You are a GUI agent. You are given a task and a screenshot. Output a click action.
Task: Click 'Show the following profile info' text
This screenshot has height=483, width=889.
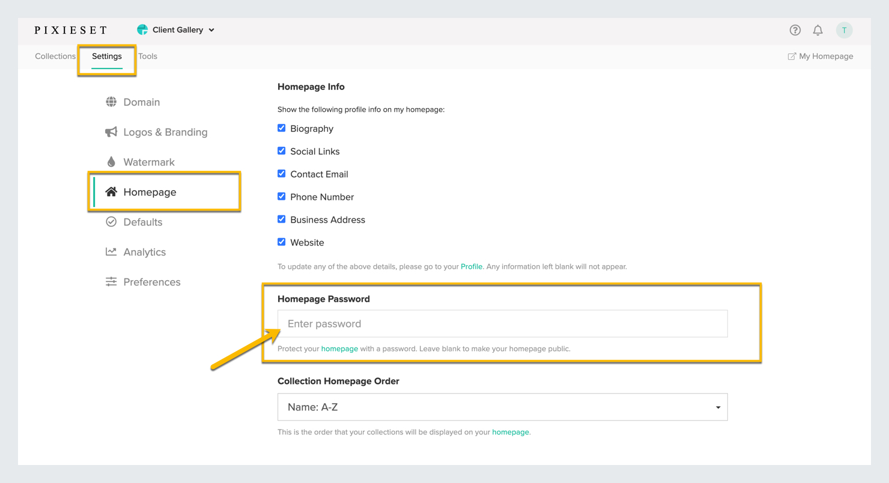(x=361, y=110)
